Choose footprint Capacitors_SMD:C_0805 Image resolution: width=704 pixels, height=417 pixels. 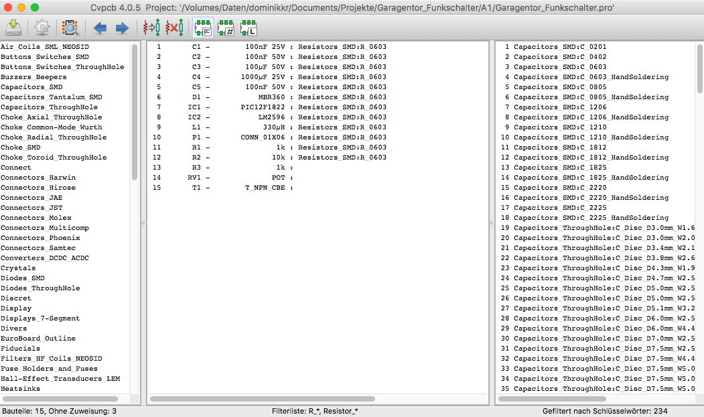click(555, 87)
